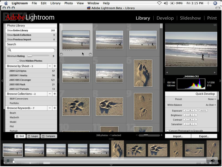This screenshot has height=167, width=222.
Task: Enable Show Hidden Photos checkbox
Action: click(18, 61)
